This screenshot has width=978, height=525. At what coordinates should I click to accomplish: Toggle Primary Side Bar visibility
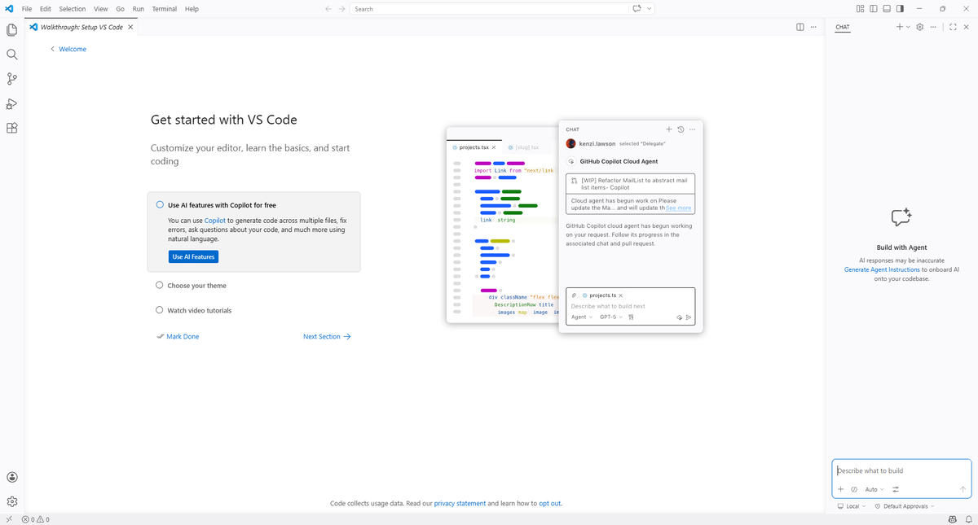pos(874,9)
